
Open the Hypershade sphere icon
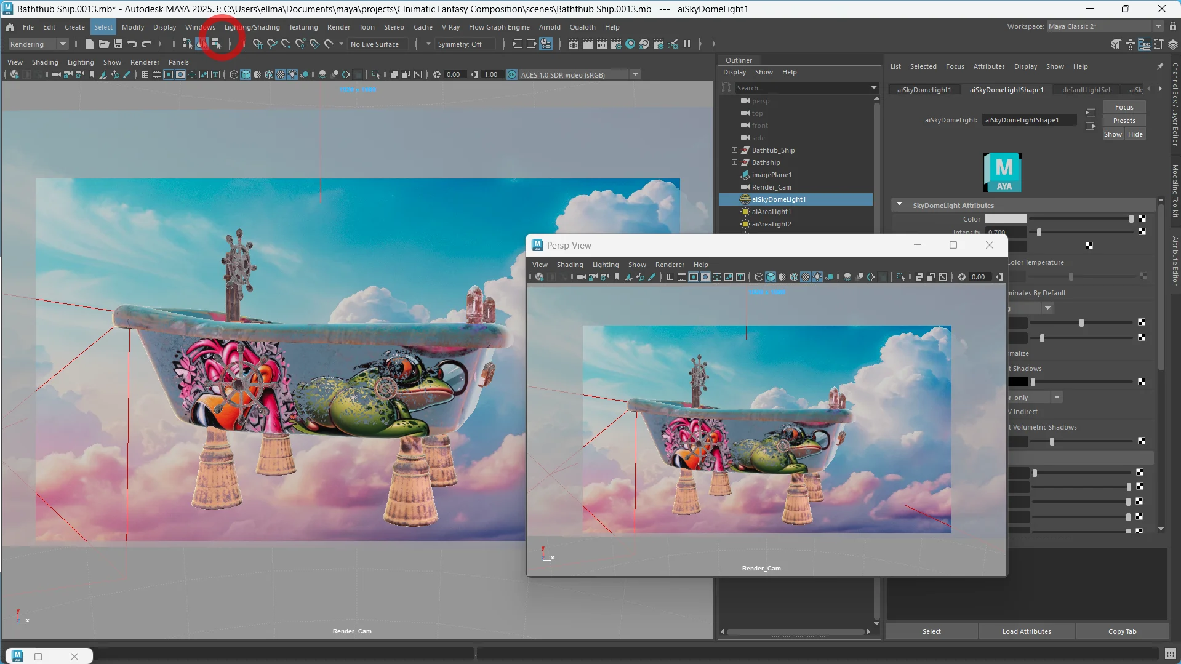tap(630, 44)
